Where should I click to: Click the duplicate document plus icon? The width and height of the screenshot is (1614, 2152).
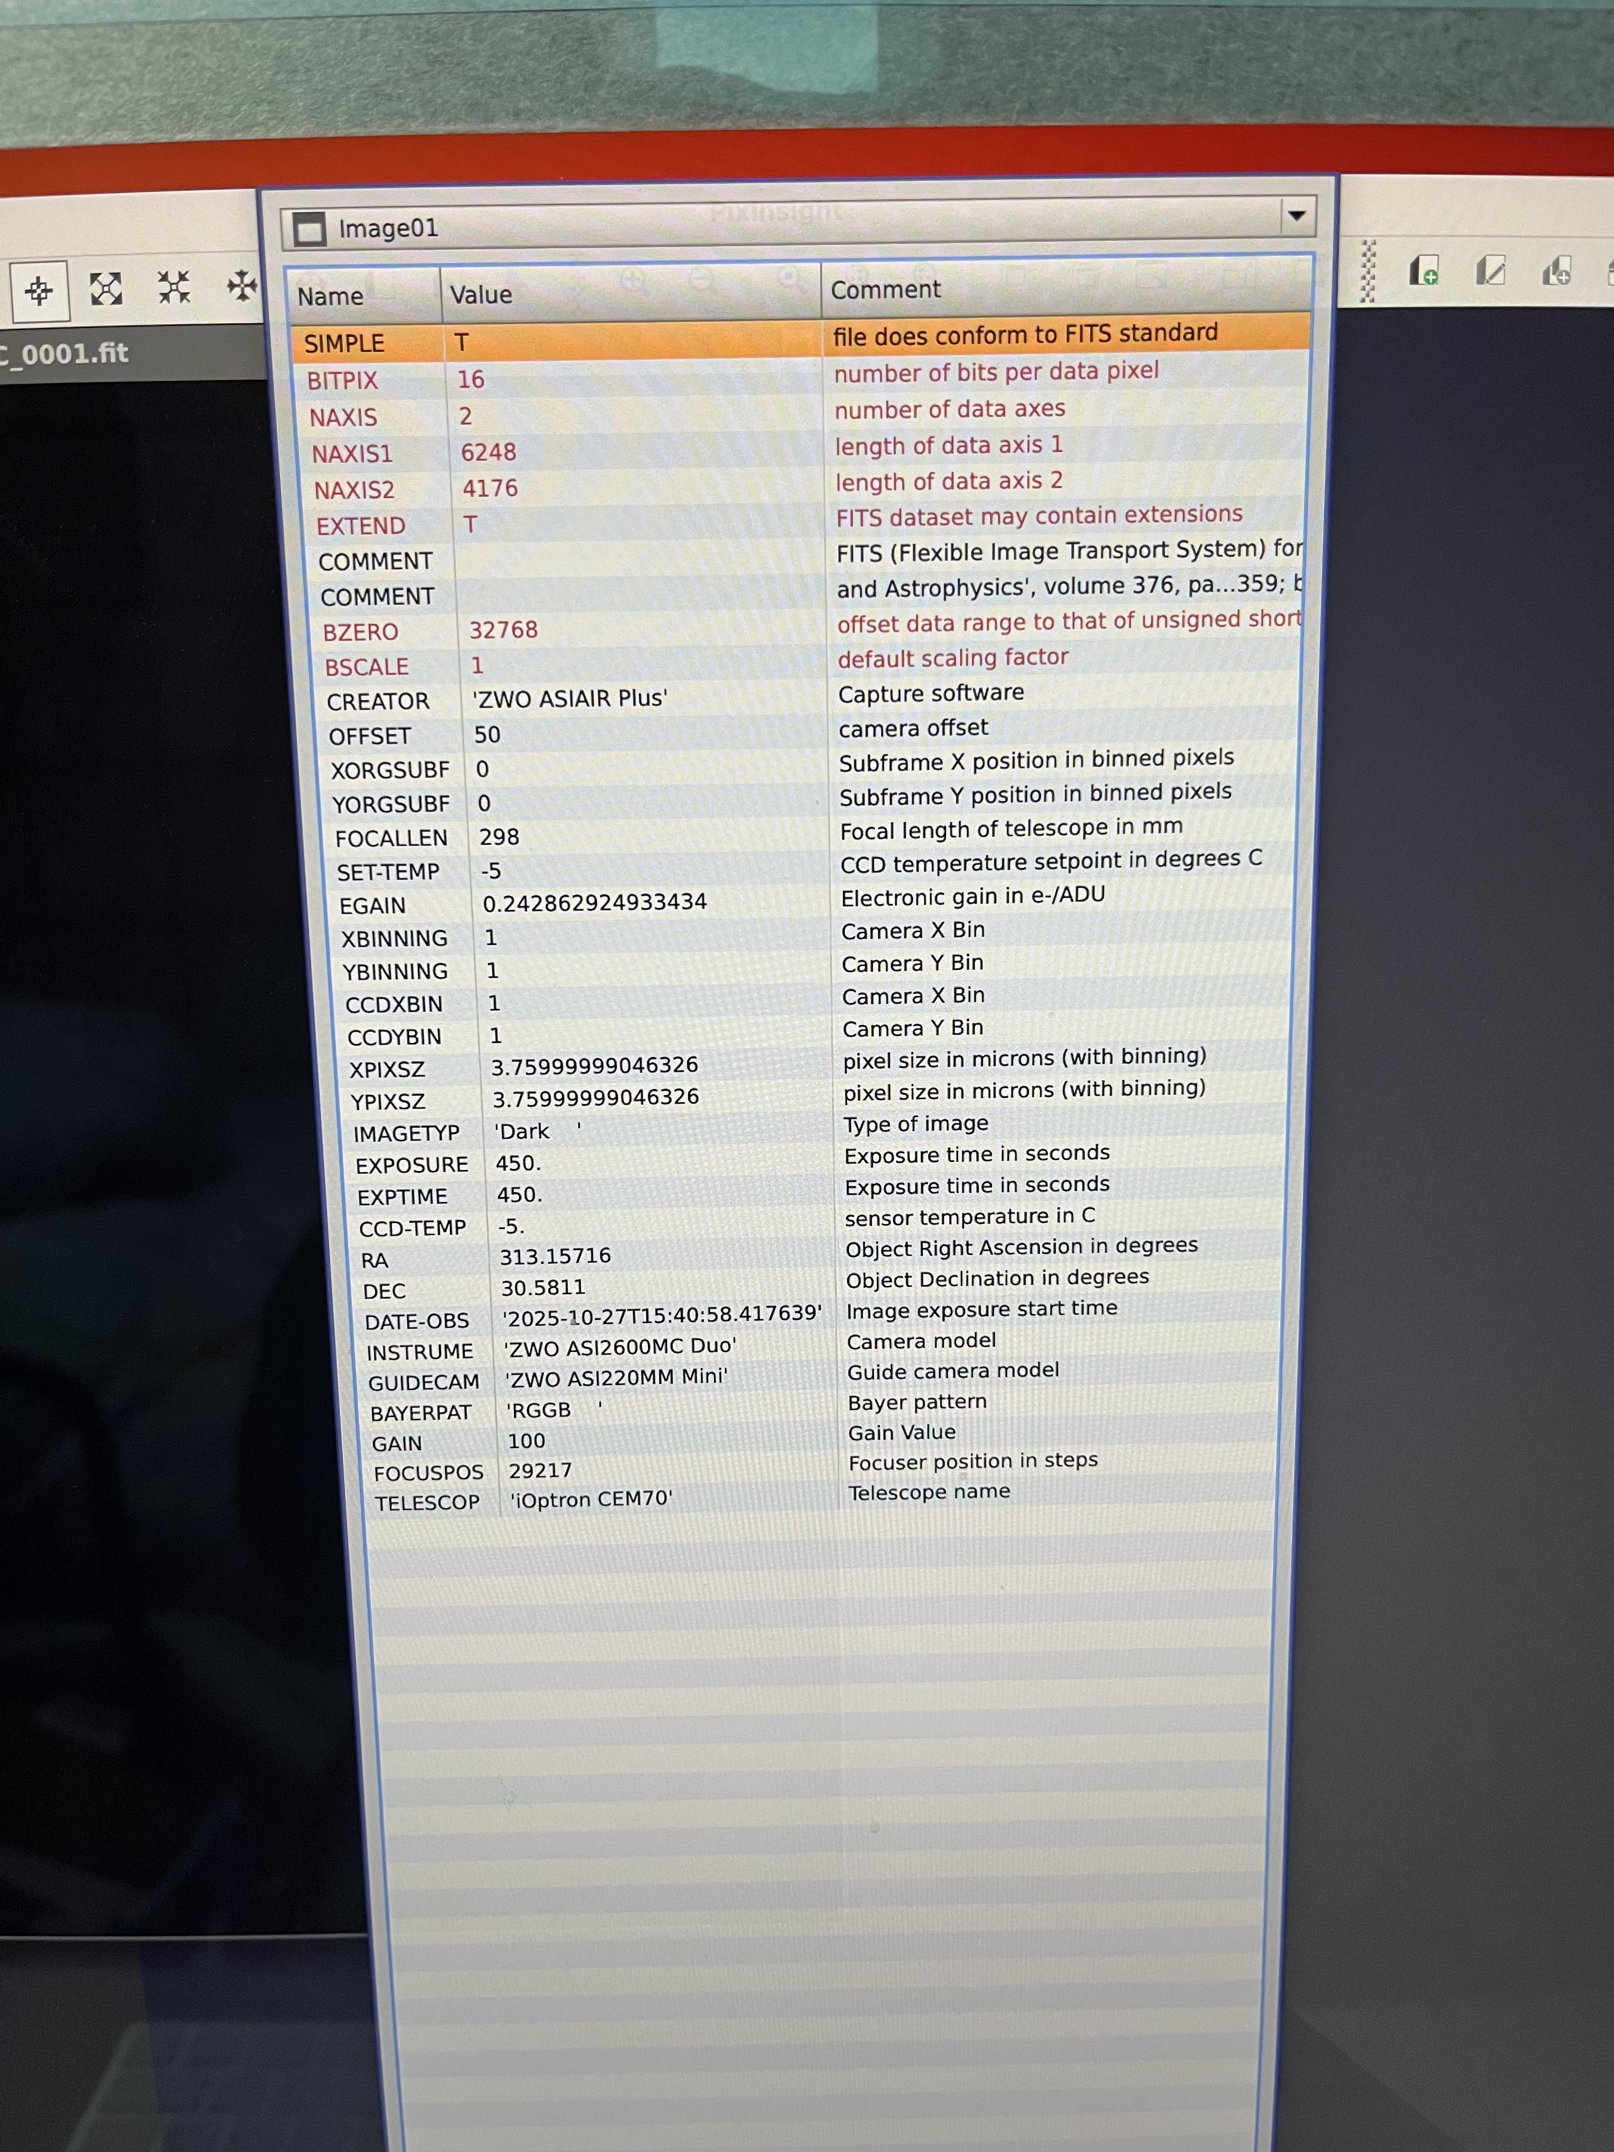point(1556,271)
